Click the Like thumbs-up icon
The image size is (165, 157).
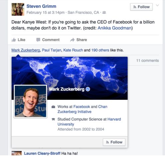tap(14, 40)
